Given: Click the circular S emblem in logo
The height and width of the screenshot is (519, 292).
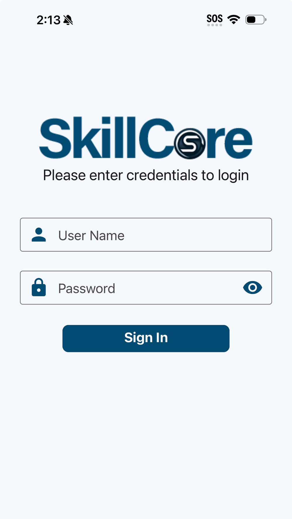Looking at the screenshot, I should click(x=190, y=144).
